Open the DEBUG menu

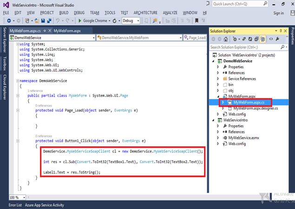point(79,13)
